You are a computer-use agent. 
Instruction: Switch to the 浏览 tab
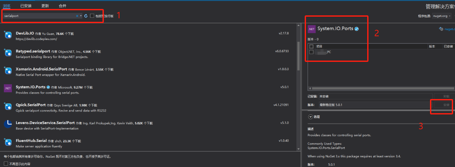pyautogui.click(x=6, y=6)
